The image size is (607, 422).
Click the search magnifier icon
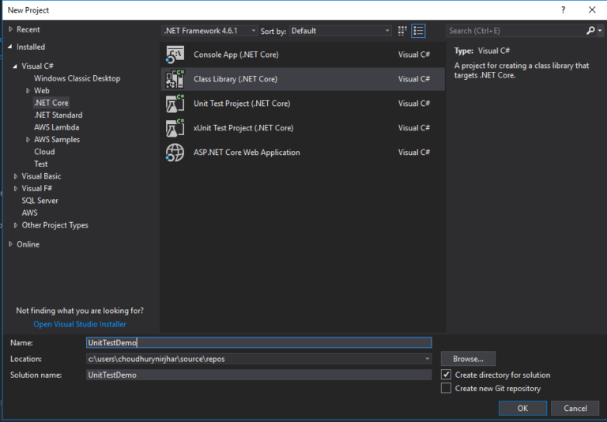tap(590, 31)
